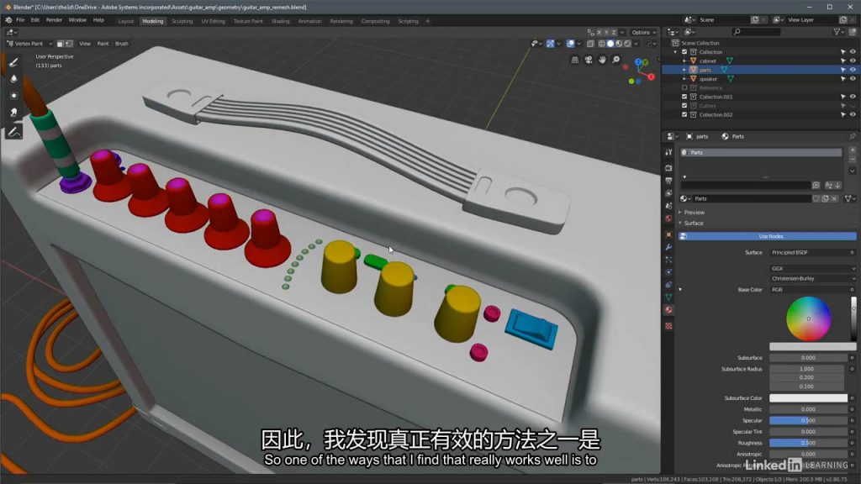Switch to the Sculpting workspace tab
861x484 pixels.
click(182, 20)
